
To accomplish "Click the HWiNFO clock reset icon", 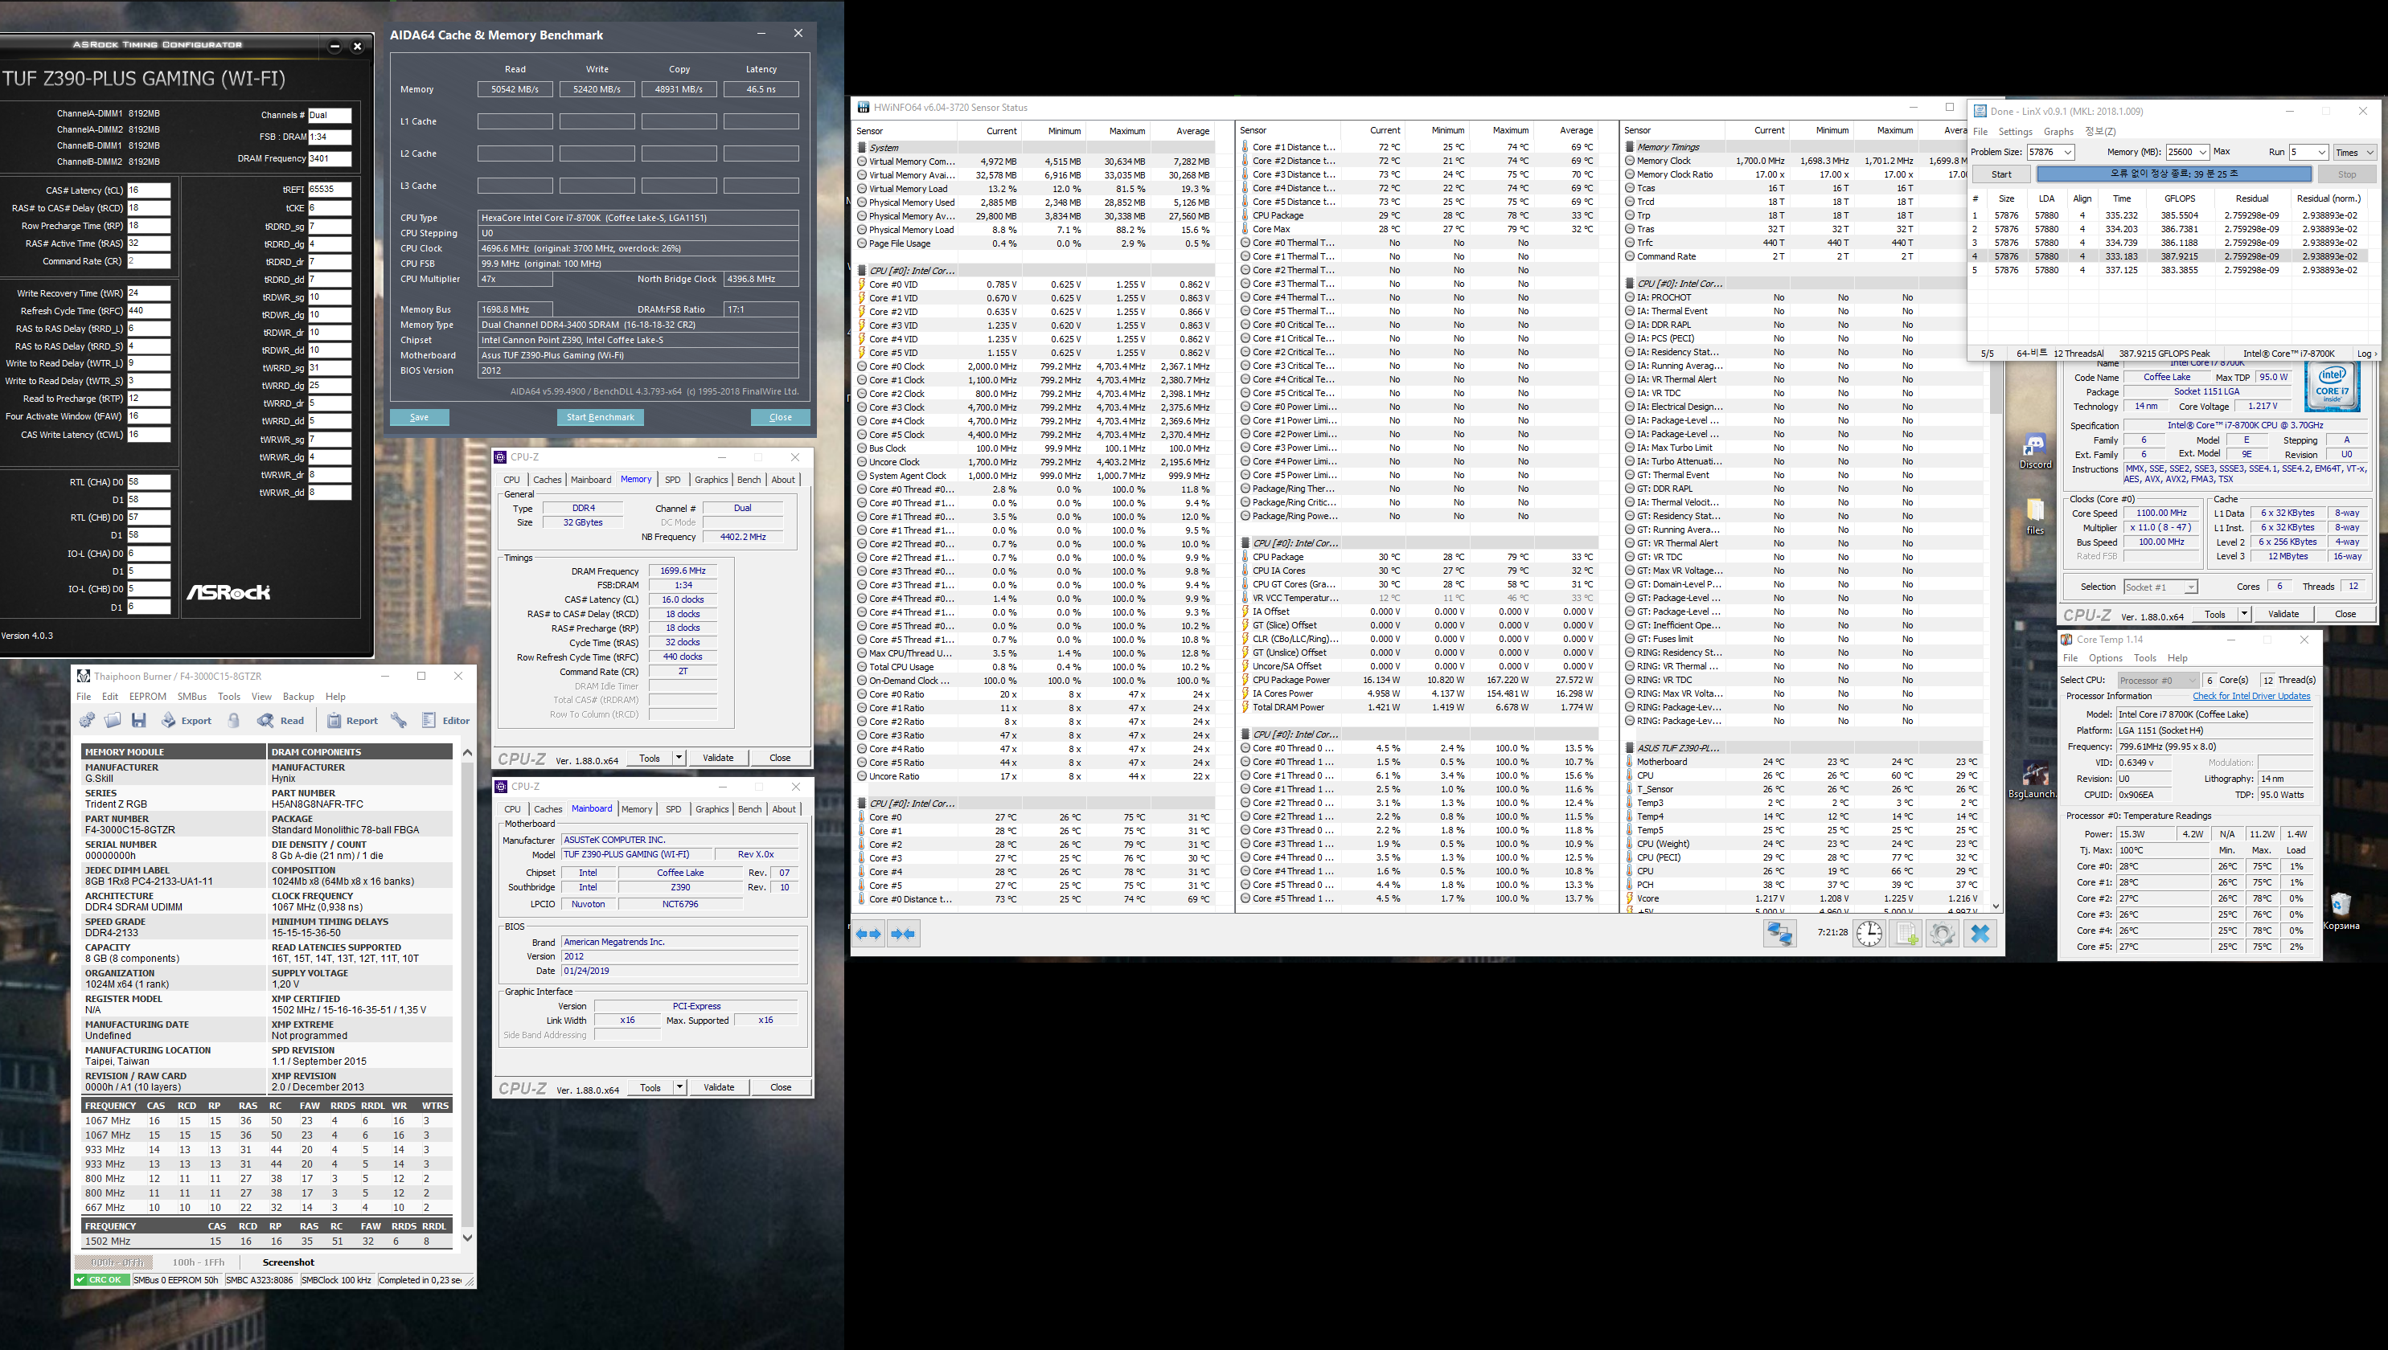I will [x=1869, y=934].
